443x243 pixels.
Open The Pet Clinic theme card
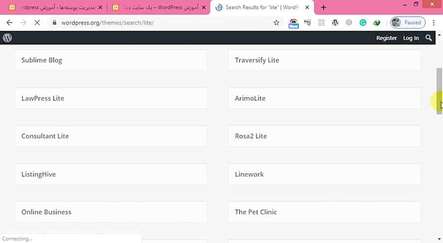point(325,212)
